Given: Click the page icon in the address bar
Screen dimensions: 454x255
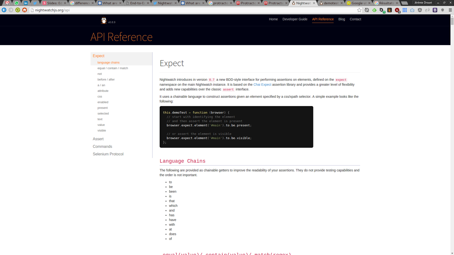Looking at the screenshot, I should (x=32, y=10).
